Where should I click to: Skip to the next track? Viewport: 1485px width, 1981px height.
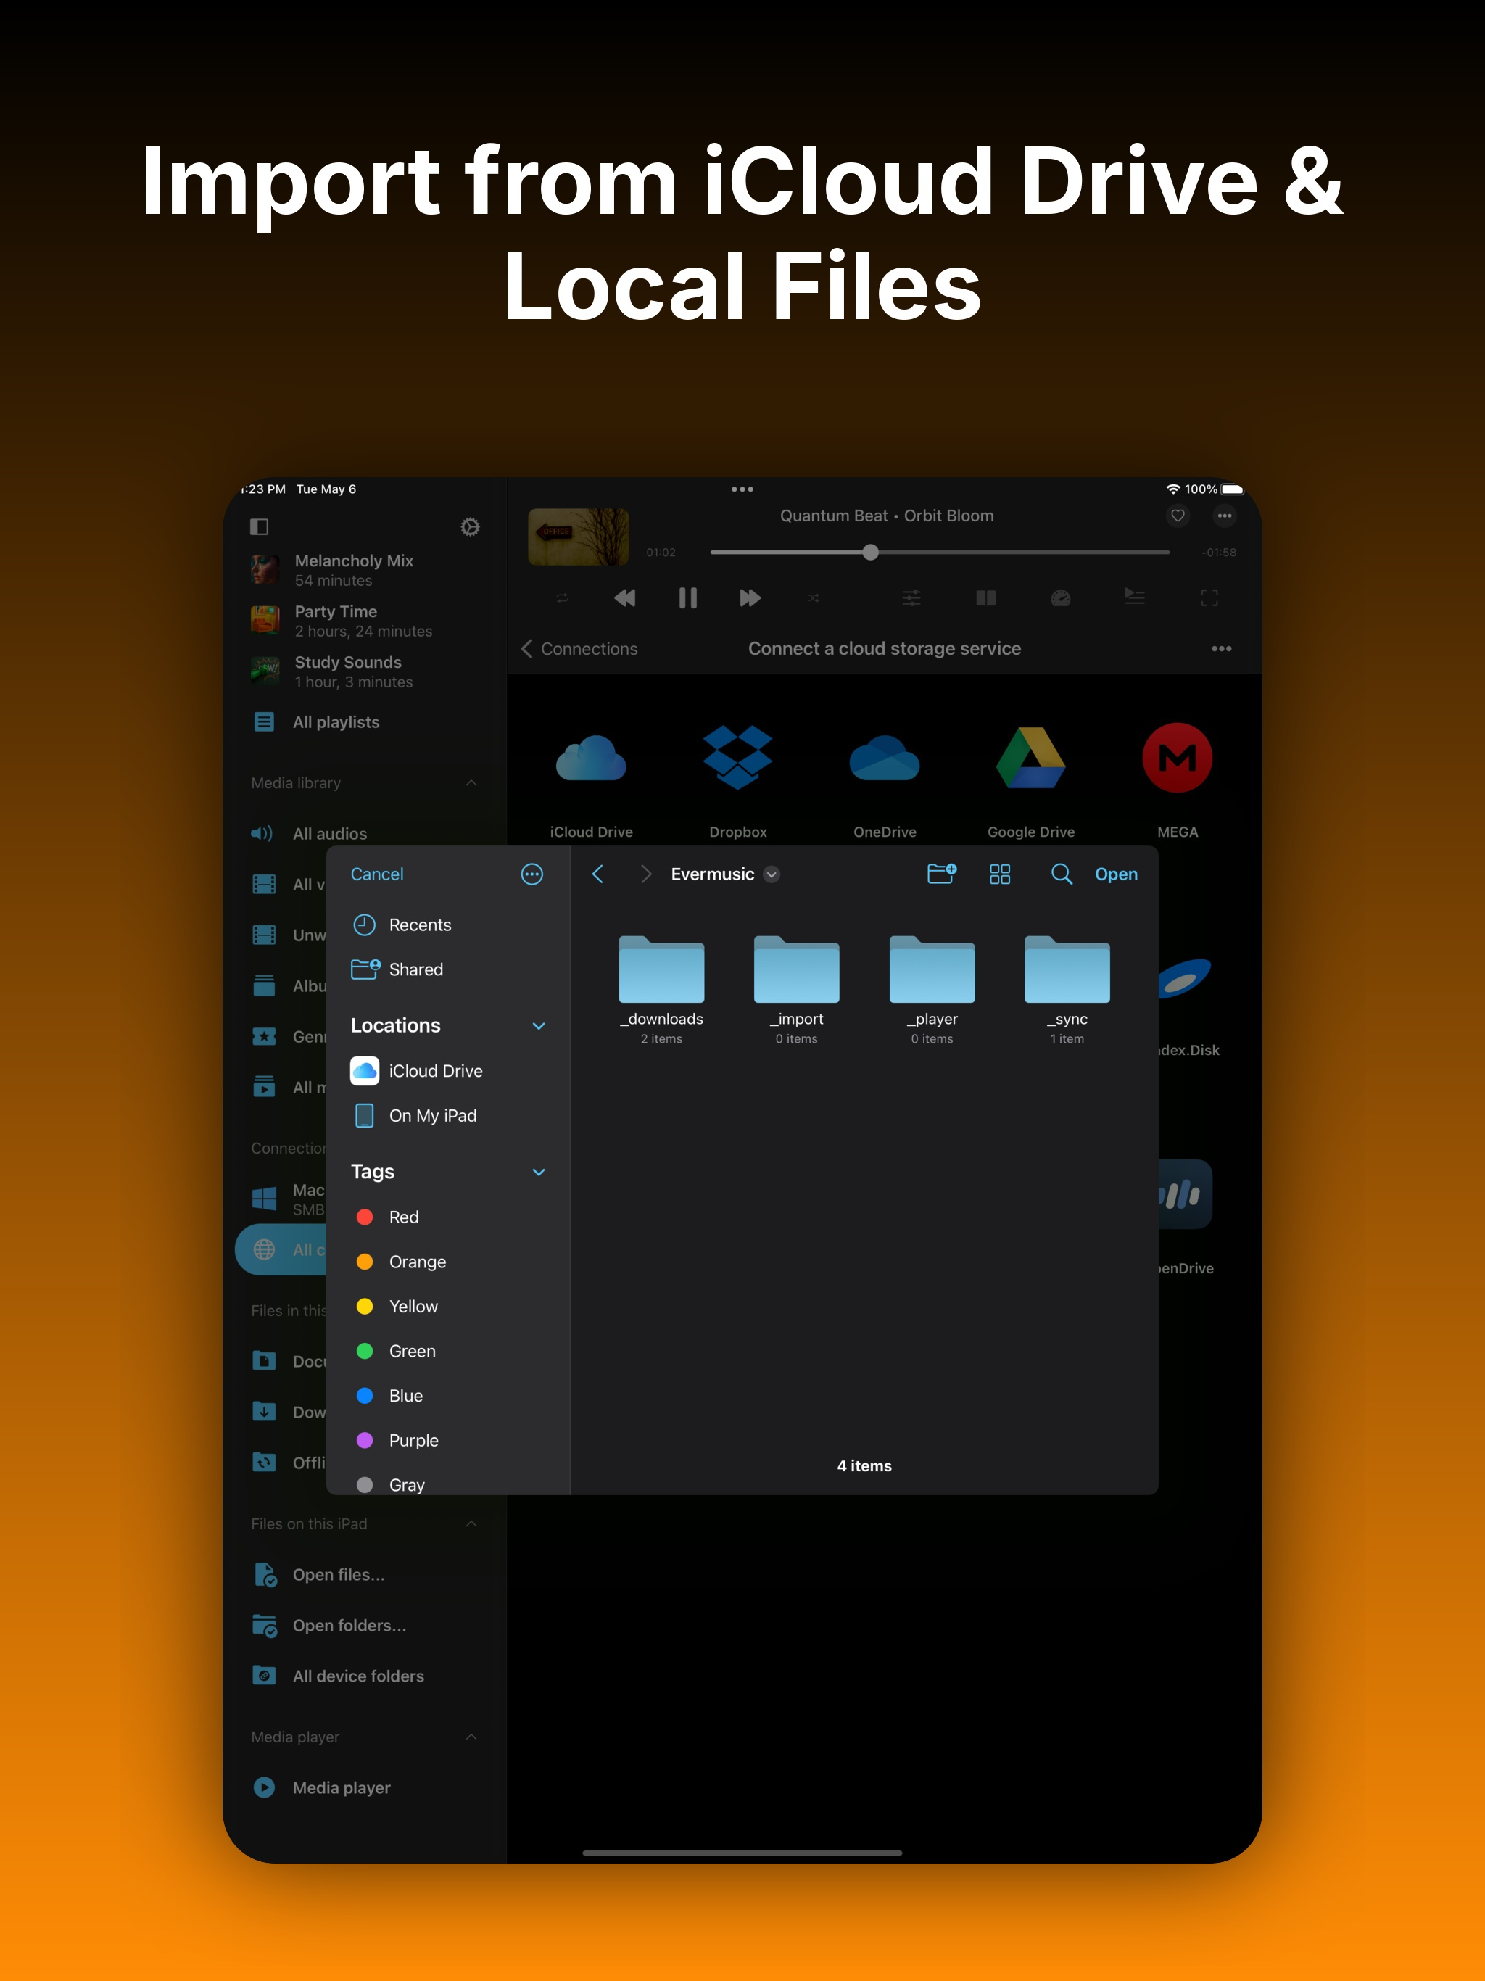click(x=750, y=598)
